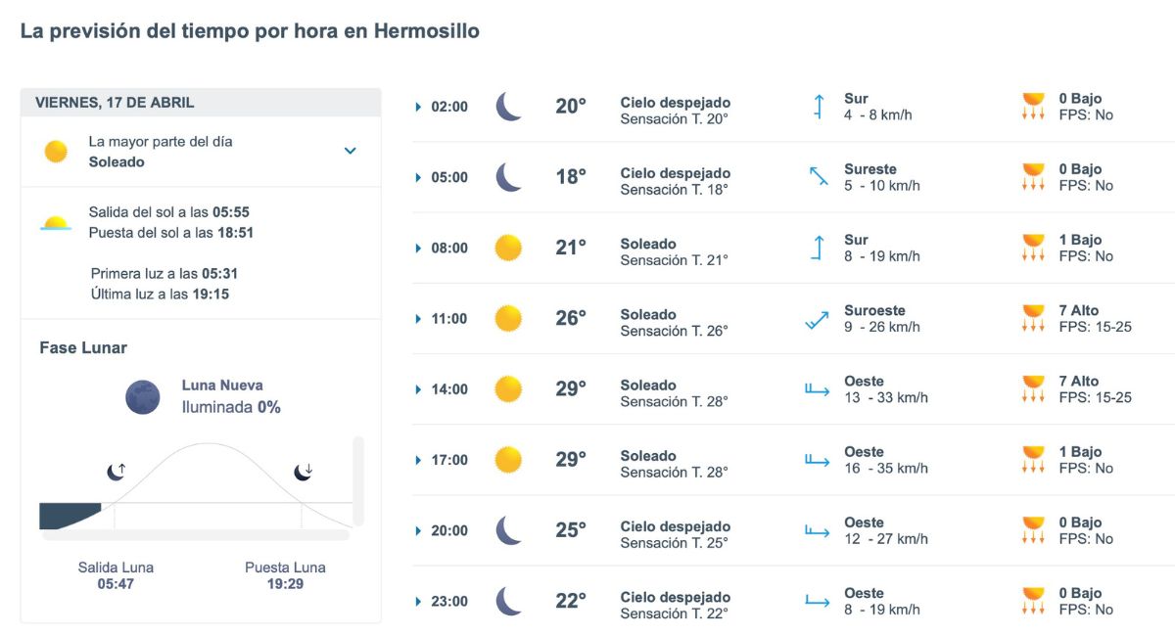Click the Luna Nueva moon phase icon
Screen dimensions: 1175x636
click(142, 397)
